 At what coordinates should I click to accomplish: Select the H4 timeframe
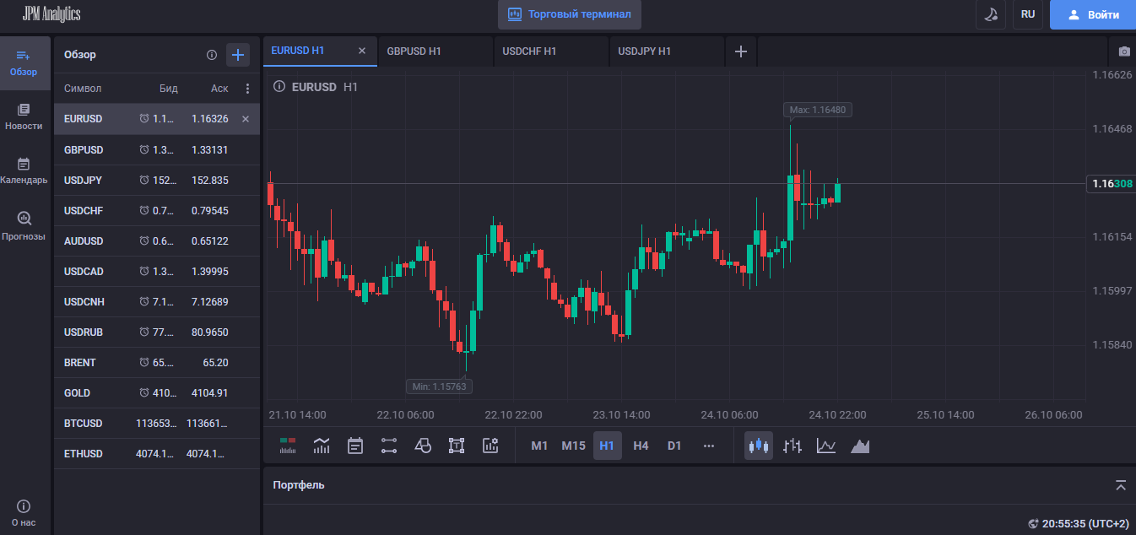point(641,446)
